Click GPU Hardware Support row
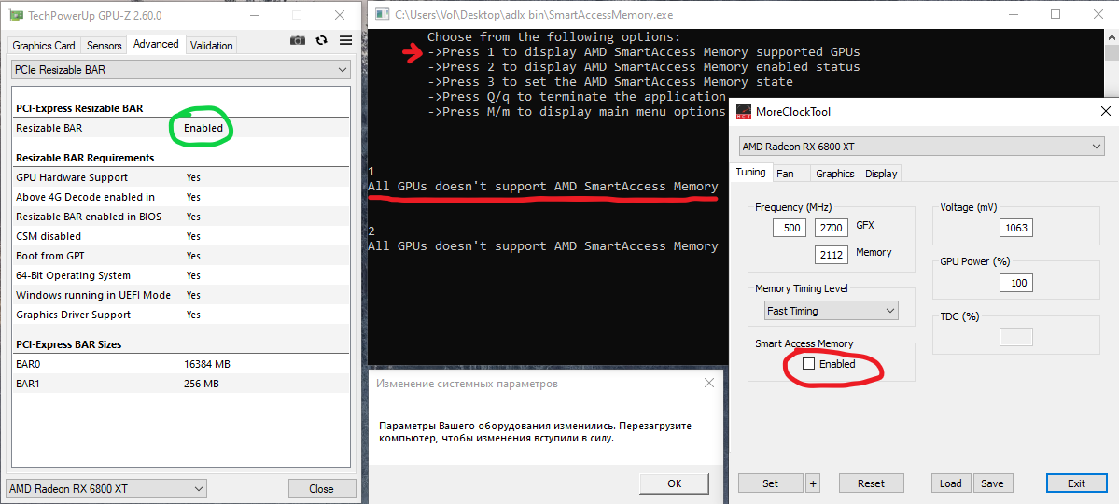The image size is (1119, 504). [x=181, y=177]
